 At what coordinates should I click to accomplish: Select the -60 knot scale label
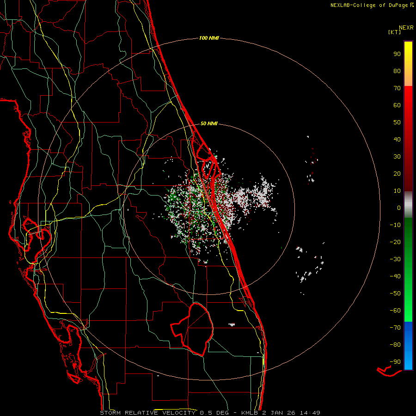[x=395, y=311]
